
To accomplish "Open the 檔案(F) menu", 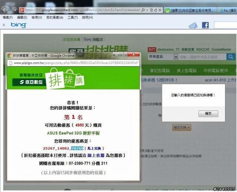I will [8, 17].
